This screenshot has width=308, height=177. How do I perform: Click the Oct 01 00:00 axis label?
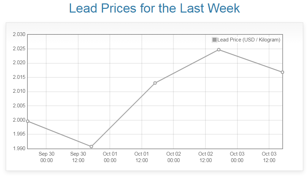tap(110, 157)
